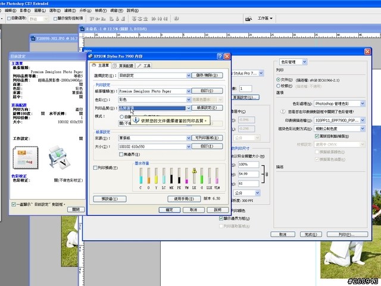Open Adobe Bridge from the options bar icon
The image size is (381, 286).
[x=248, y=18]
